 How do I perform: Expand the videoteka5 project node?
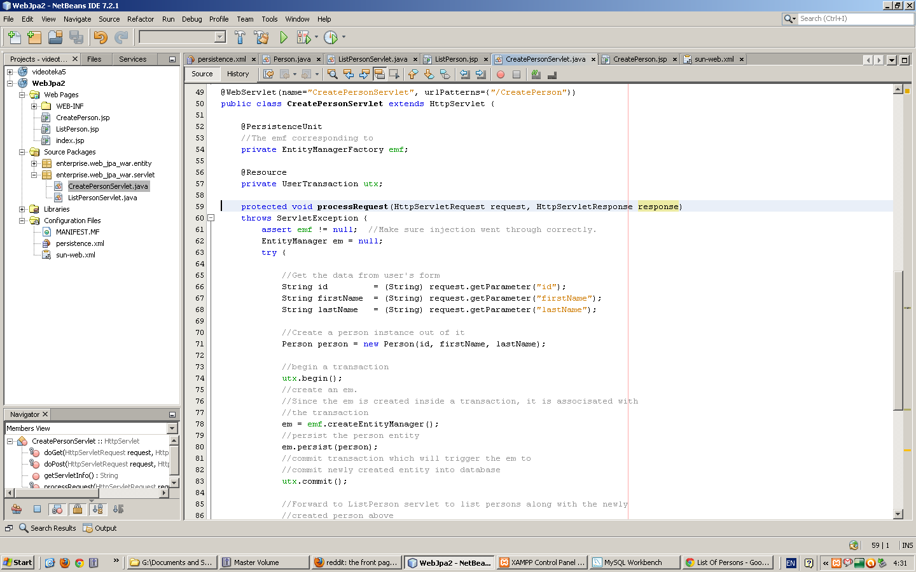tap(10, 72)
